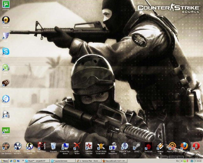Open the Winamp desktop shortcut
This screenshot has width=203, height=163.
click(x=160, y=146)
